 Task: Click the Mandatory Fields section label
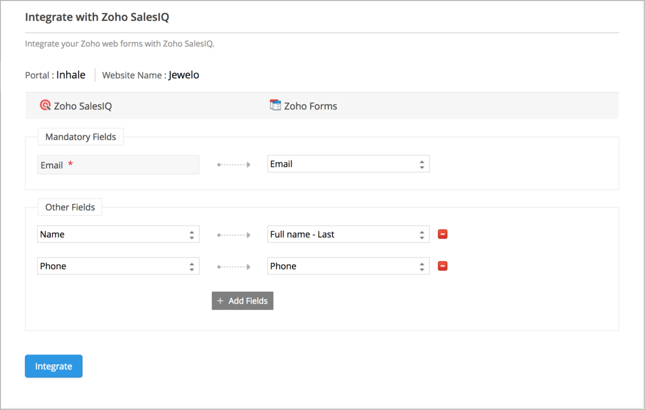(80, 137)
